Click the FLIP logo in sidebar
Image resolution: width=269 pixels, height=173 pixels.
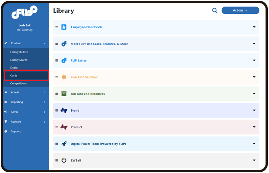[x=24, y=12]
